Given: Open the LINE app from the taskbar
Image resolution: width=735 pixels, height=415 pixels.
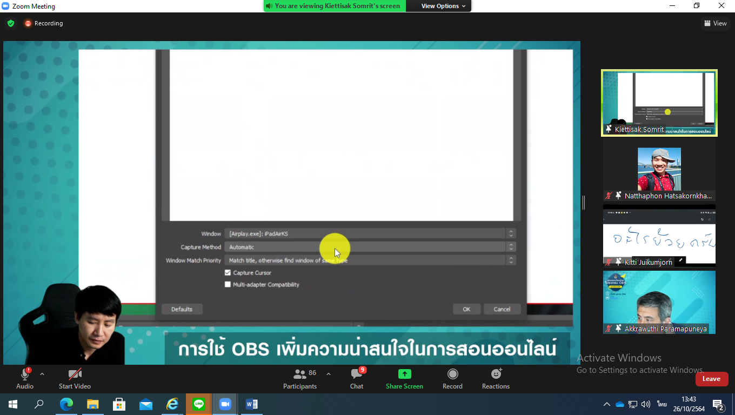Looking at the screenshot, I should (x=198, y=404).
